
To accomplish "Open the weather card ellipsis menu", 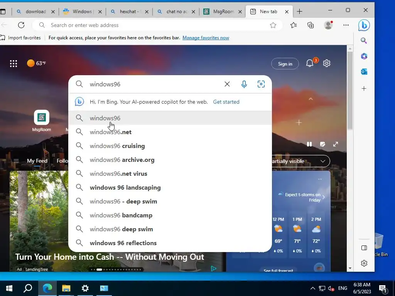I will pos(320,179).
